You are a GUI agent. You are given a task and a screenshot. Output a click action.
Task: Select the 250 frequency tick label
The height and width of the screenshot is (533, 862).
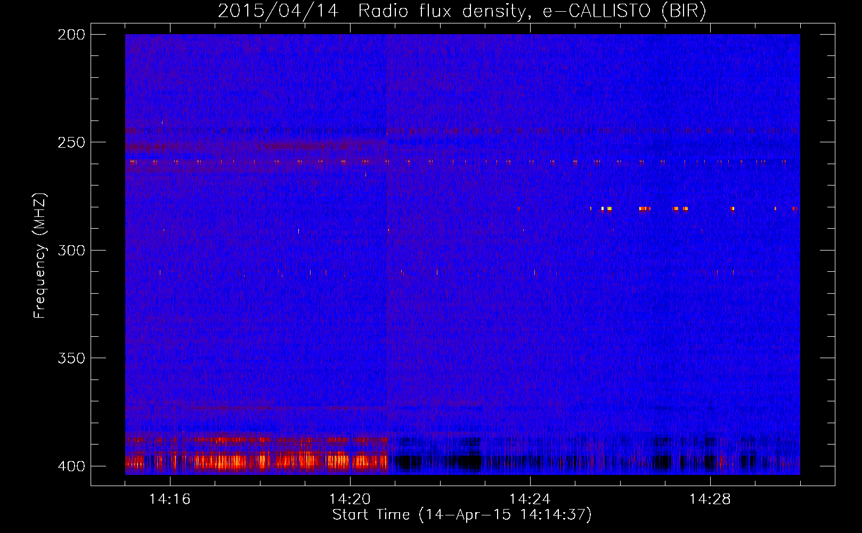tap(71, 142)
